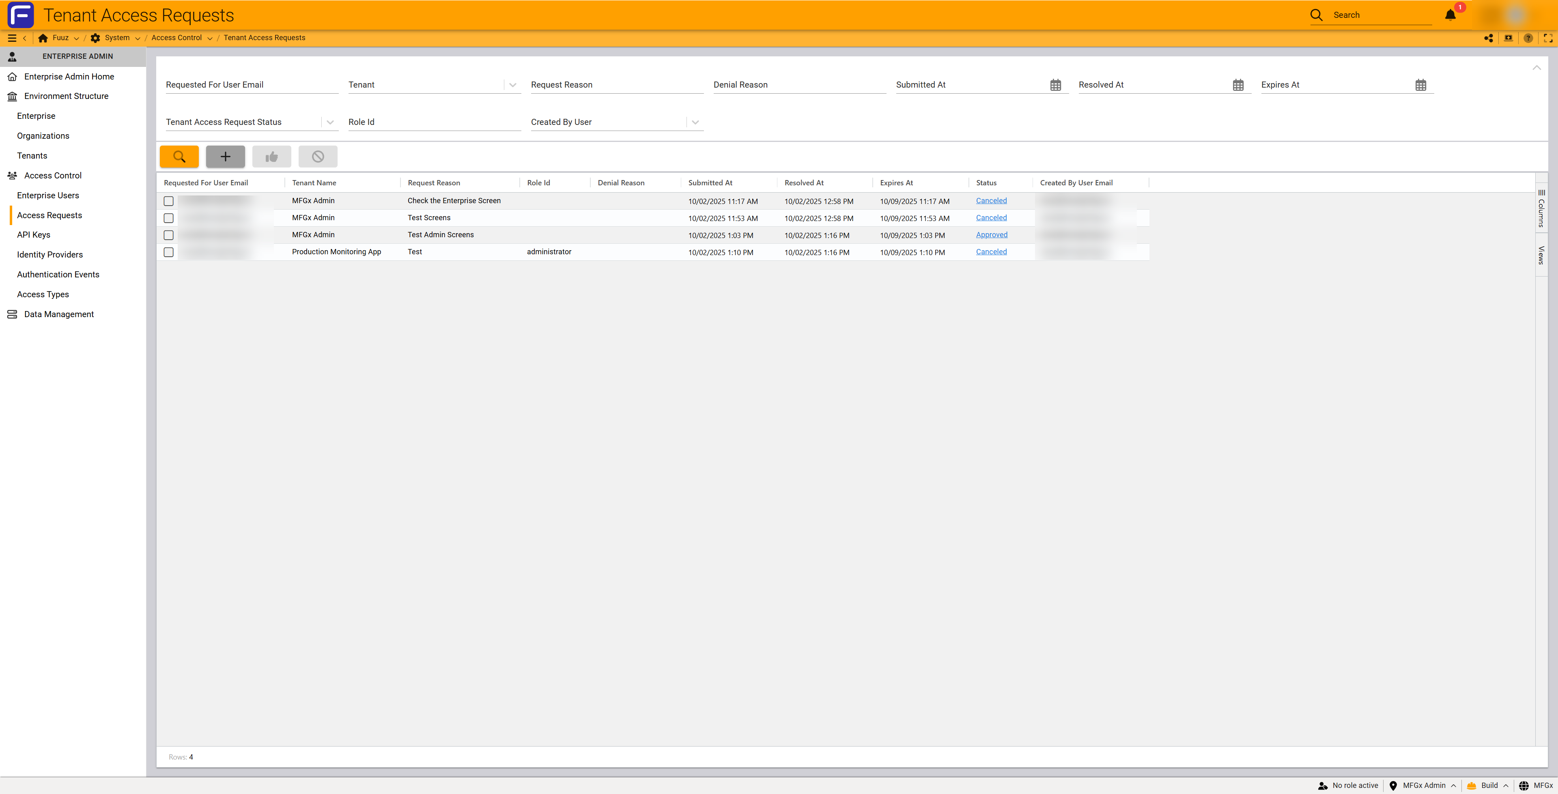The image size is (1558, 794).
Task: Open Enterprise Users in sidebar
Action: [48, 195]
